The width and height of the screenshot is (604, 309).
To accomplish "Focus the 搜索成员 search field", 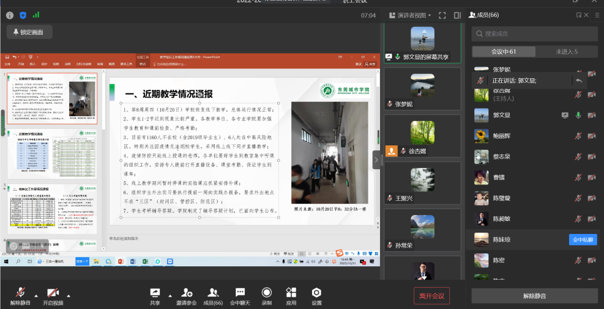I will 535,34.
